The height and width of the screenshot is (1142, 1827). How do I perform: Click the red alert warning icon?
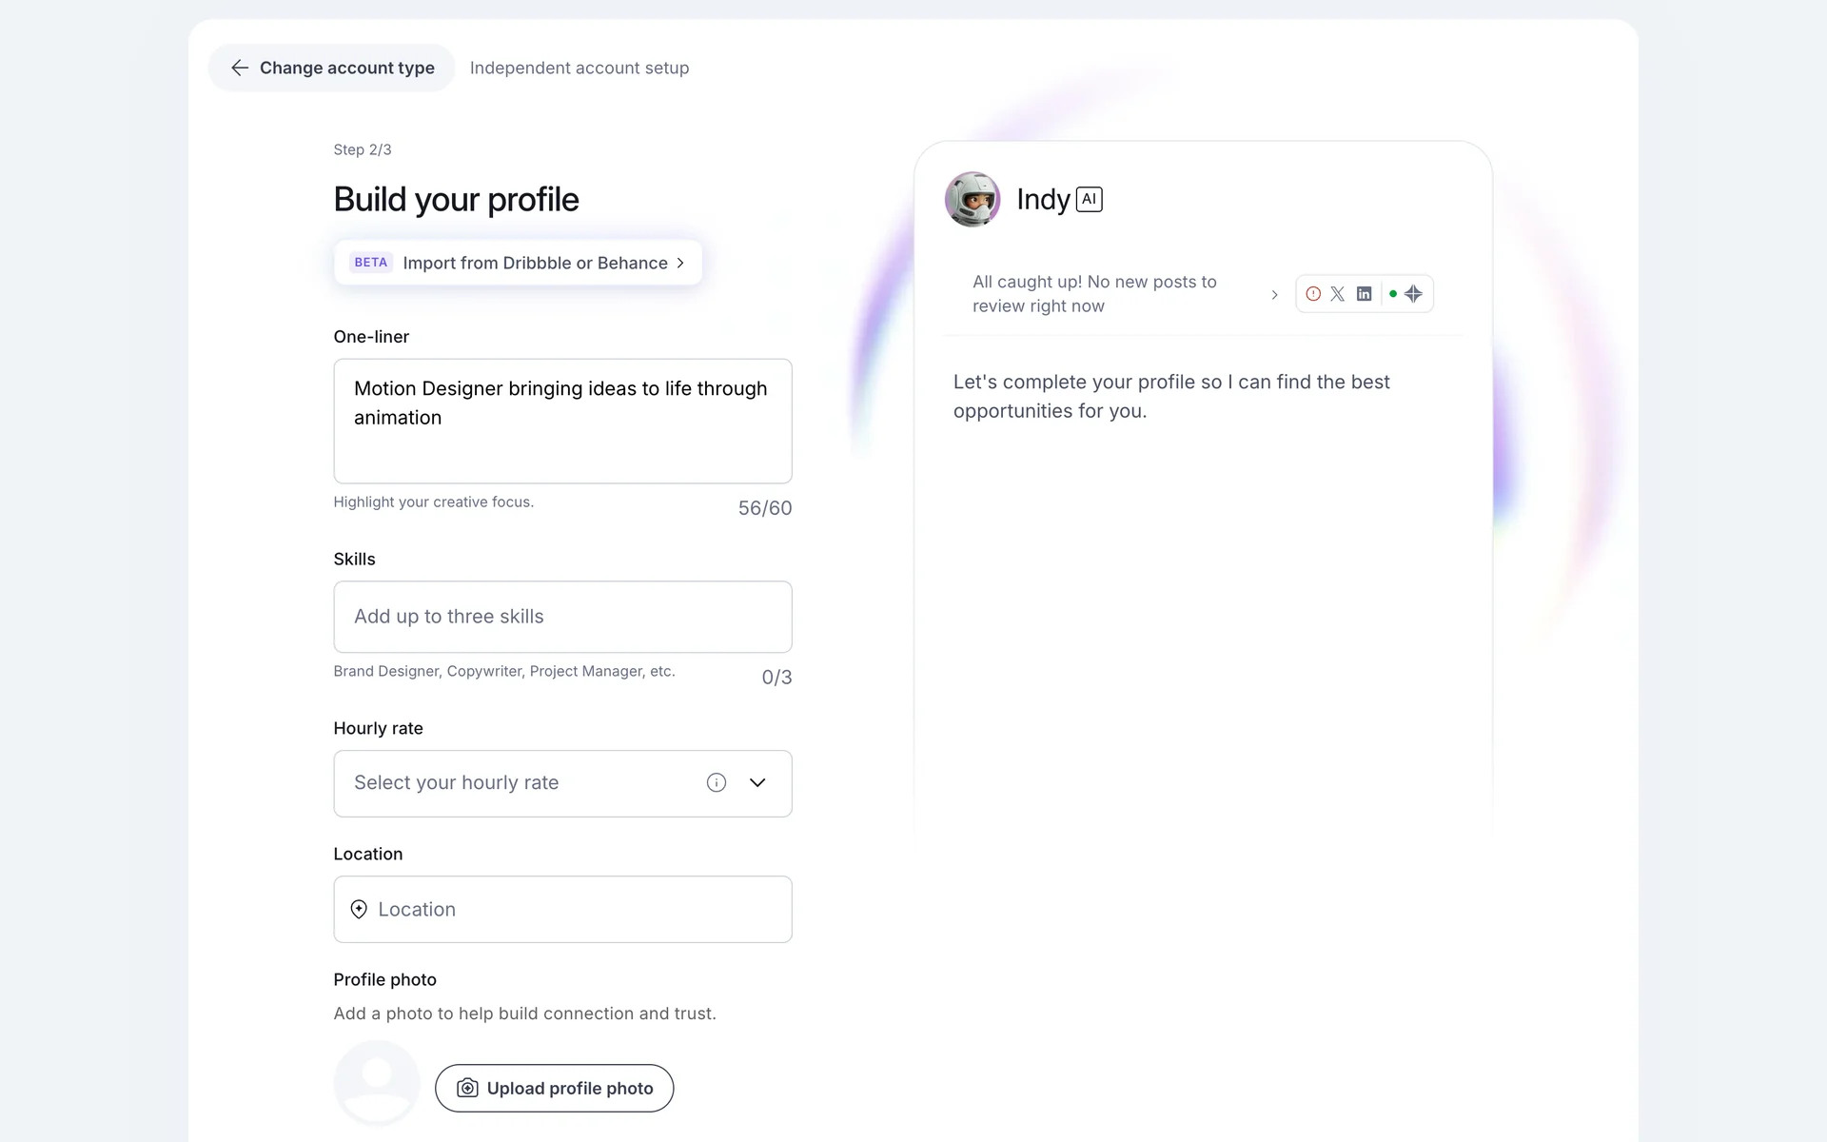pyautogui.click(x=1313, y=294)
